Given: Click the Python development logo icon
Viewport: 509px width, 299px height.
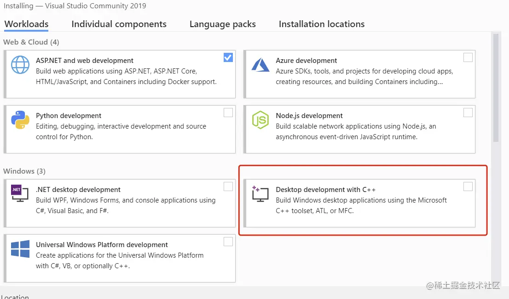Looking at the screenshot, I should 20,120.
